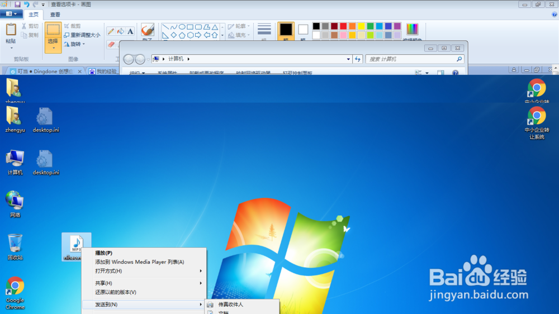Click the 网络 desktop icon
The height and width of the screenshot is (314, 559).
point(15,204)
